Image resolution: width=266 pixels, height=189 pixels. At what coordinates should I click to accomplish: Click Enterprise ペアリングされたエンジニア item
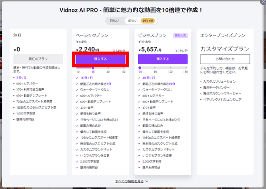(222, 100)
